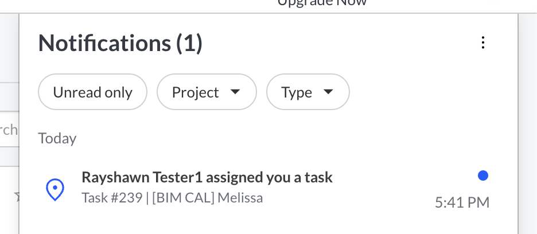The height and width of the screenshot is (234, 537).
Task: Expand the Project filter dropdown
Action: [x=206, y=92]
